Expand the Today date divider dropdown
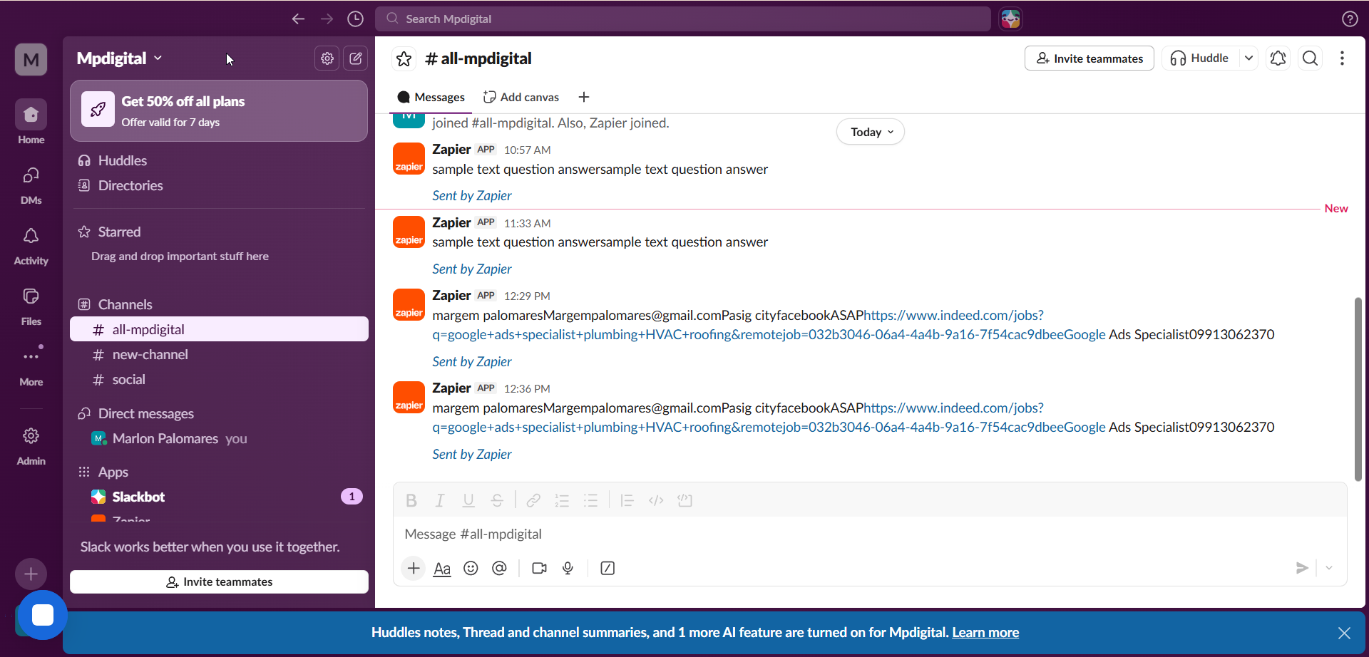This screenshot has width=1369, height=657. tap(870, 131)
